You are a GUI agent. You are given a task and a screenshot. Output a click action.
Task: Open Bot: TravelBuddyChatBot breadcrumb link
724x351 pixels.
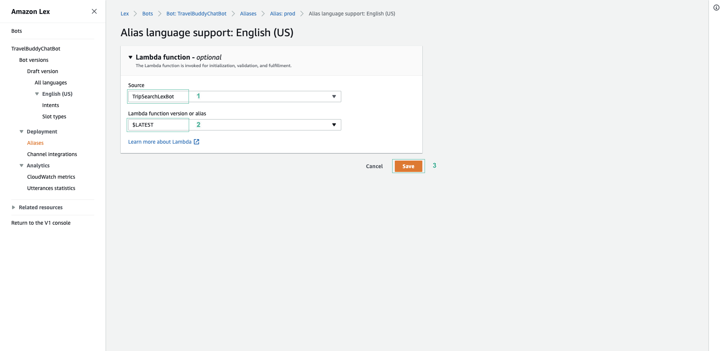tap(196, 14)
